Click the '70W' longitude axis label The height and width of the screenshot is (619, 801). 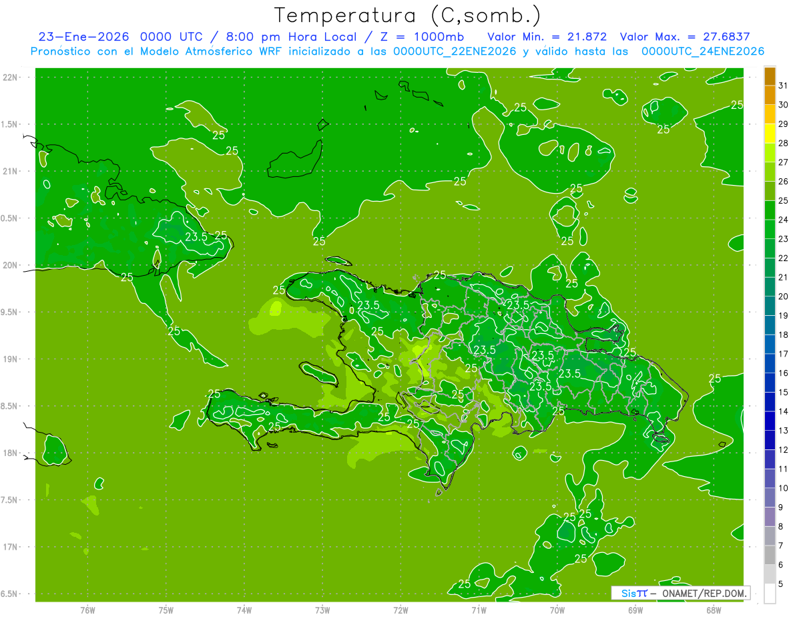(557, 610)
